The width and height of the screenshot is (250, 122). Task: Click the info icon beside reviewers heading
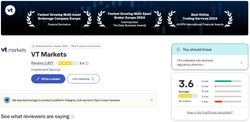72,117
